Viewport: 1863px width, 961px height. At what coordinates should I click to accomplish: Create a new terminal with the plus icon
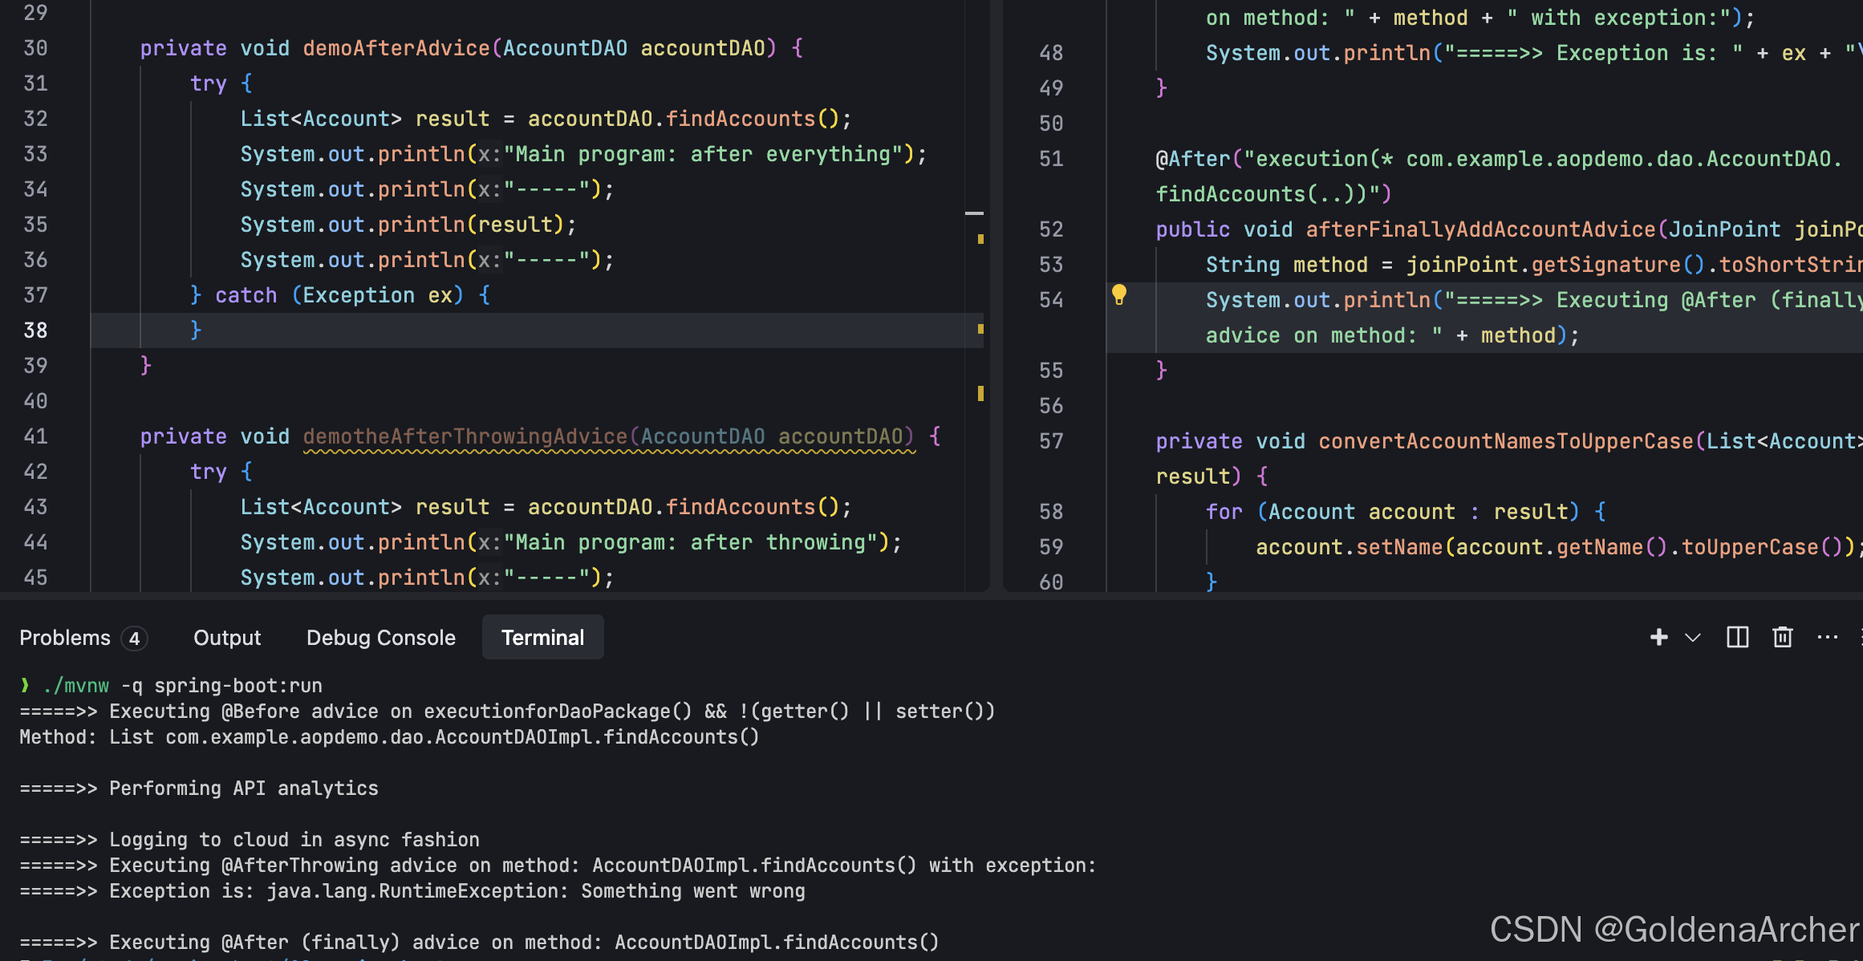click(1658, 638)
